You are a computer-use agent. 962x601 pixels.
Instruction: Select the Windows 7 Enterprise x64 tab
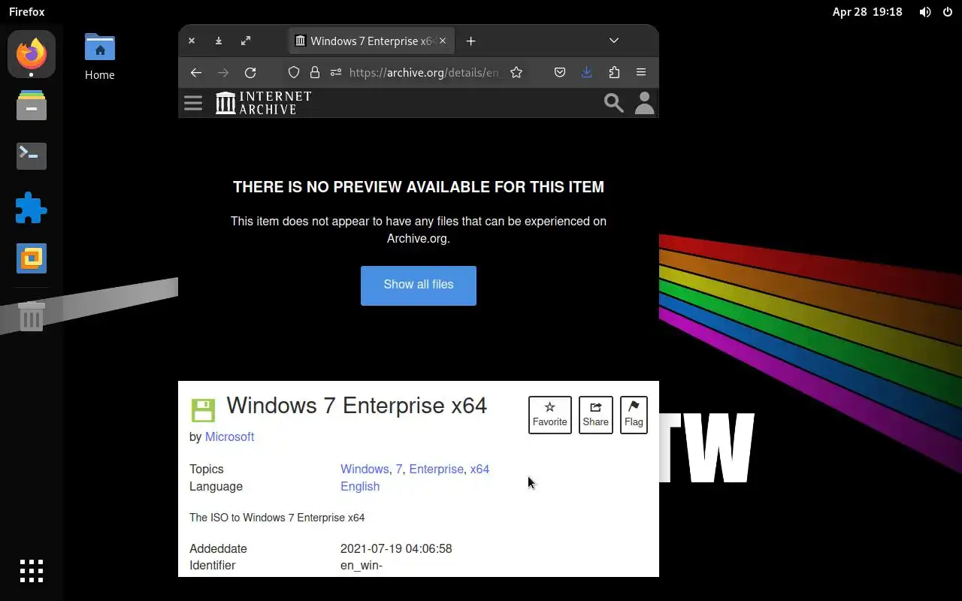pyautogui.click(x=371, y=41)
